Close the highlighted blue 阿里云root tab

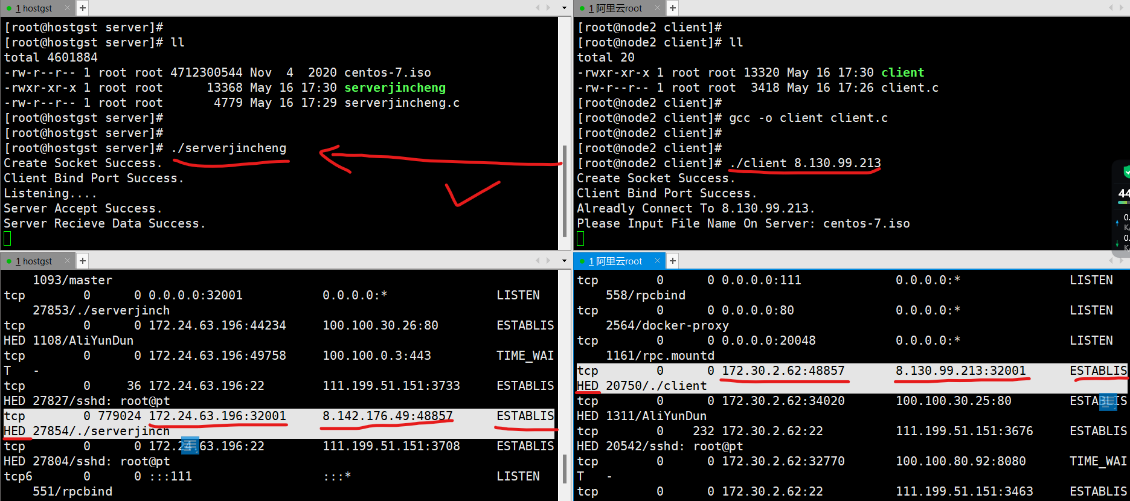[657, 261]
